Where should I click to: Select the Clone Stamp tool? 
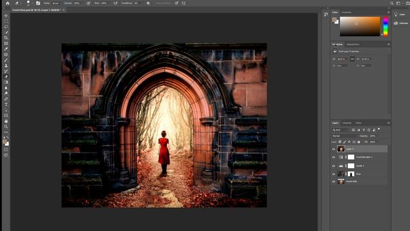click(x=6, y=65)
